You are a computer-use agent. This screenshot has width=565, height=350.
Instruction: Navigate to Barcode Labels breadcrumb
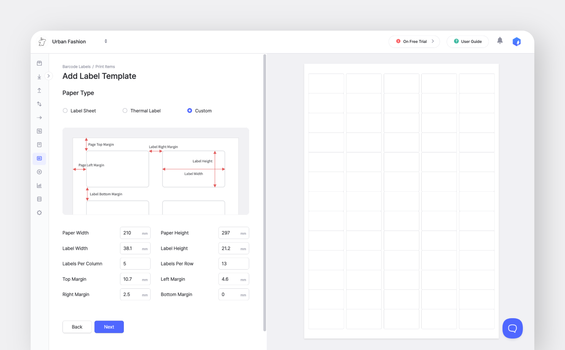76,66
